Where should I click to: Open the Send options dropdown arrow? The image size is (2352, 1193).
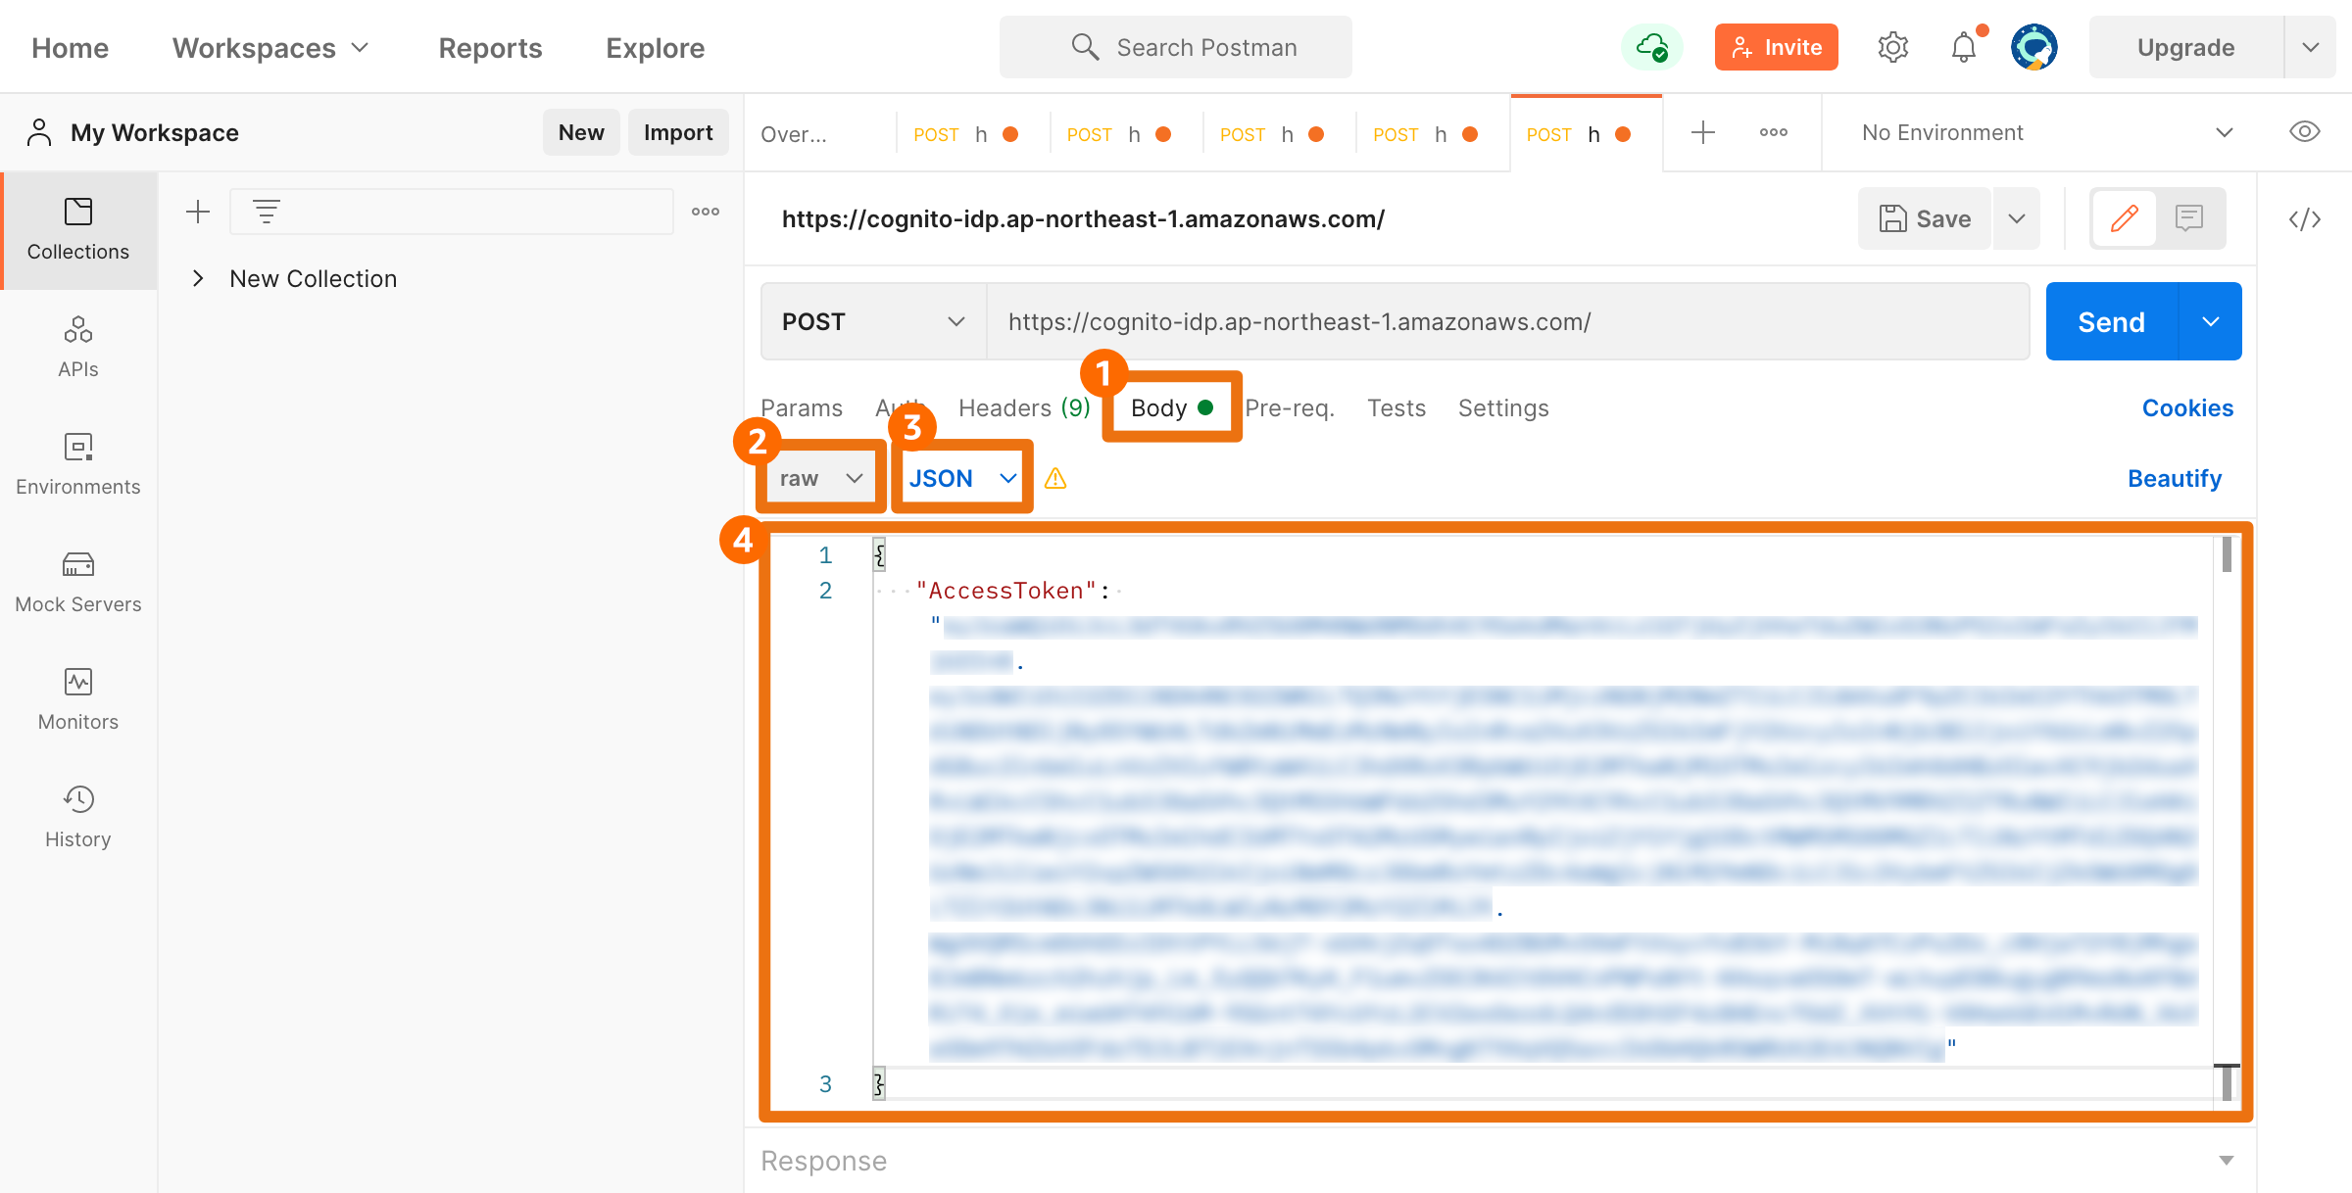pos(2211,321)
